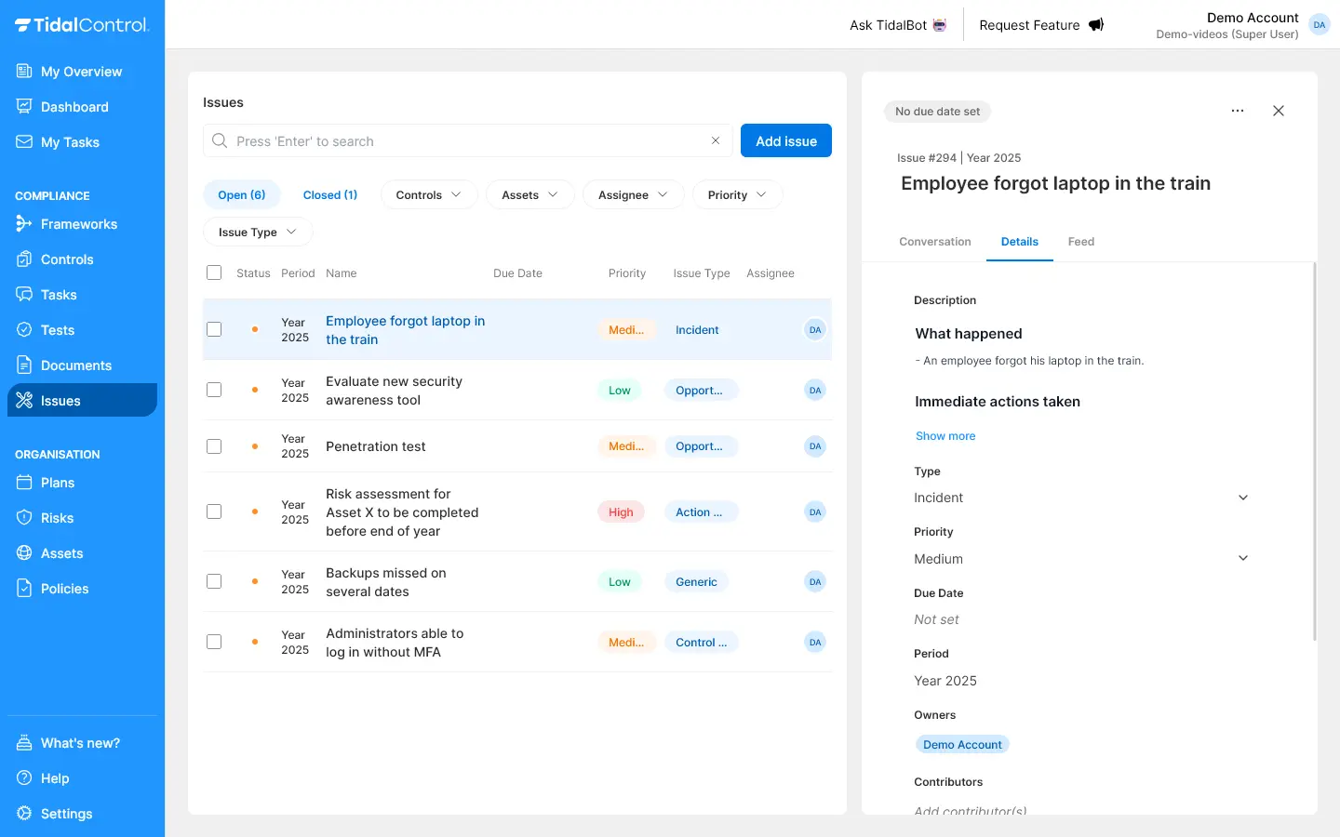Select all issues via header checkbox
1340x837 pixels.
pyautogui.click(x=214, y=272)
